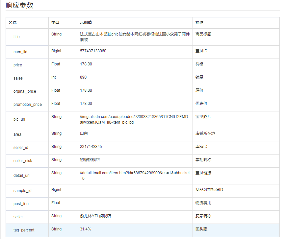This screenshot has height=239, width=284.
Task: Click the 宝贝图片 description
Action: pos(203,117)
